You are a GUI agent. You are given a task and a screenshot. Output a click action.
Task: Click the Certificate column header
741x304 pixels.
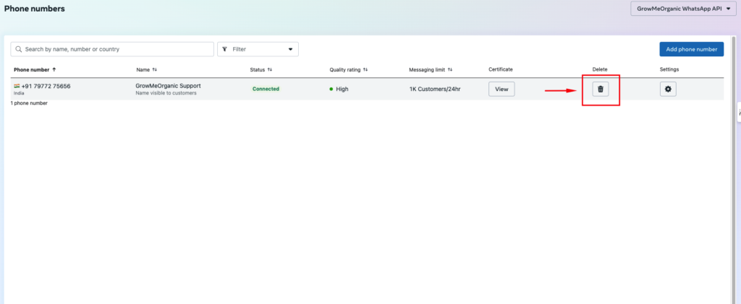click(x=501, y=70)
